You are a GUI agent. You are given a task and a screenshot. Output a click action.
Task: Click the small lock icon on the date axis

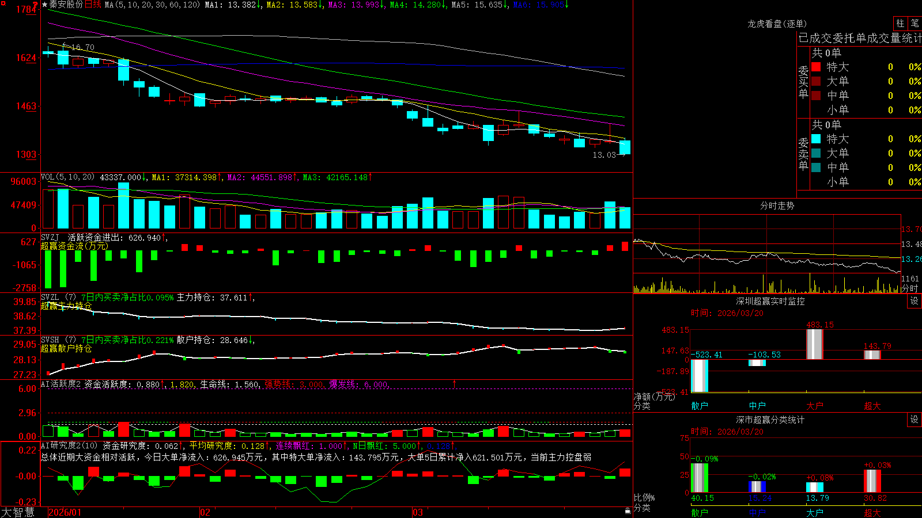pos(628,511)
